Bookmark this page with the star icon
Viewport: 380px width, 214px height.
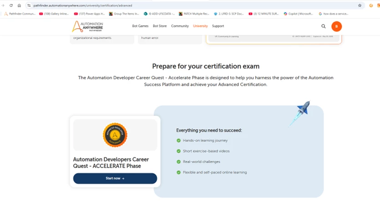(360, 5)
